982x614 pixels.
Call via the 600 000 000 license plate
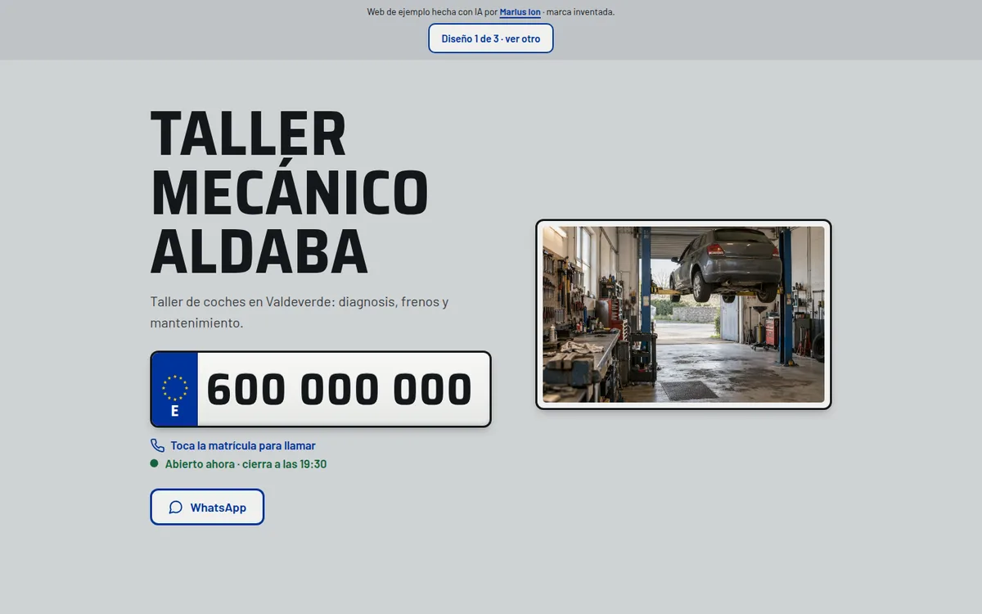point(321,390)
